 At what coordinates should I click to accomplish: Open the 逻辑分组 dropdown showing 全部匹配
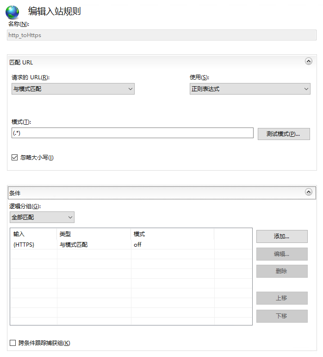click(42, 217)
